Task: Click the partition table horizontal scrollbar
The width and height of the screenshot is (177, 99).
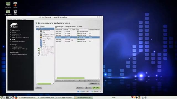Action: [71, 78]
